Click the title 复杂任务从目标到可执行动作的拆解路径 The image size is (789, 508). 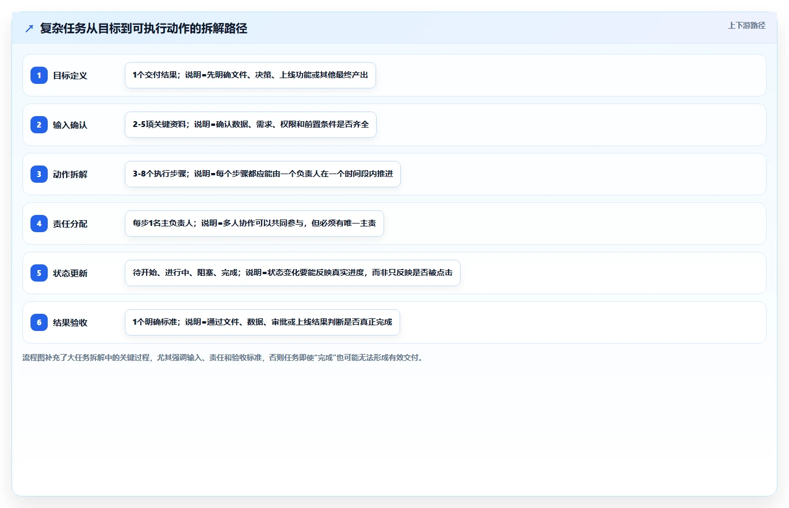click(x=144, y=29)
